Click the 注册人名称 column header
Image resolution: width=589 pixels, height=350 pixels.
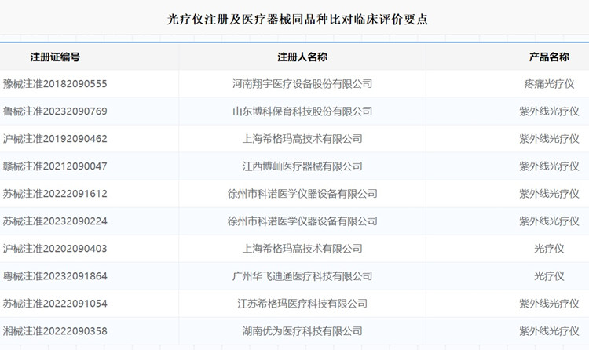[302, 57]
